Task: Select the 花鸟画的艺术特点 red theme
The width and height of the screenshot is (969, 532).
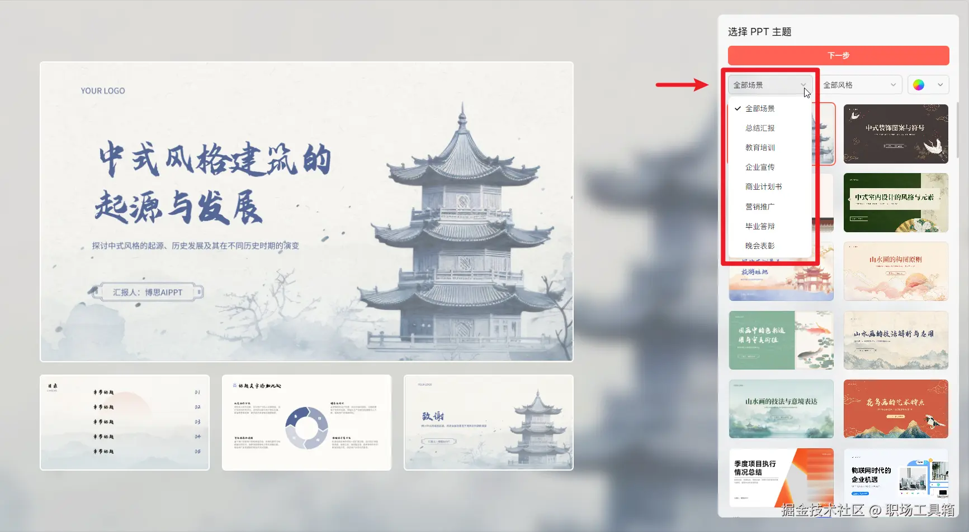Action: tap(895, 409)
